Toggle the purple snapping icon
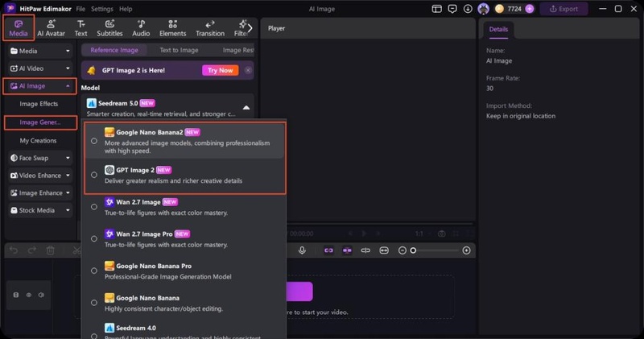This screenshot has height=339, width=644. pos(347,250)
